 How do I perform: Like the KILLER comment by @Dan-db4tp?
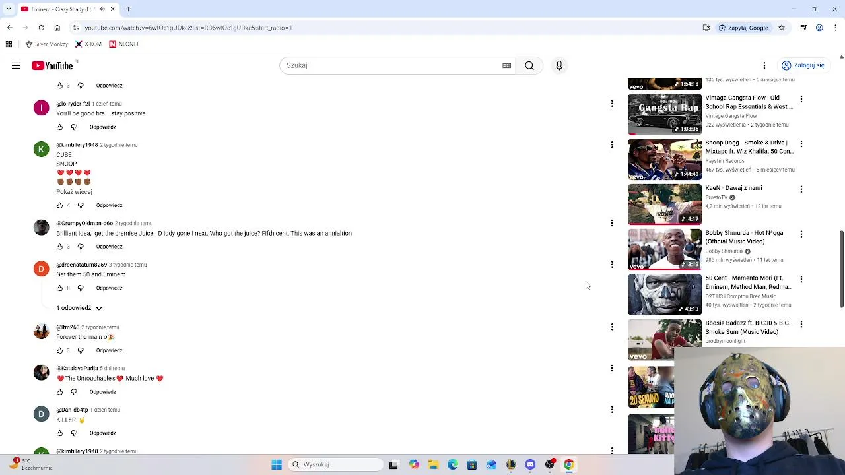[59, 433]
